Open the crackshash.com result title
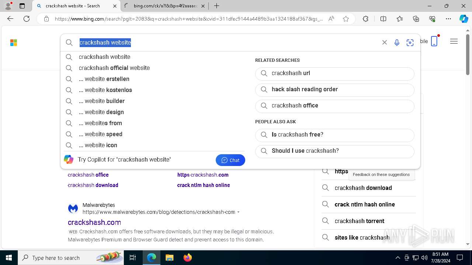This screenshot has width=472, height=265. 94,222
